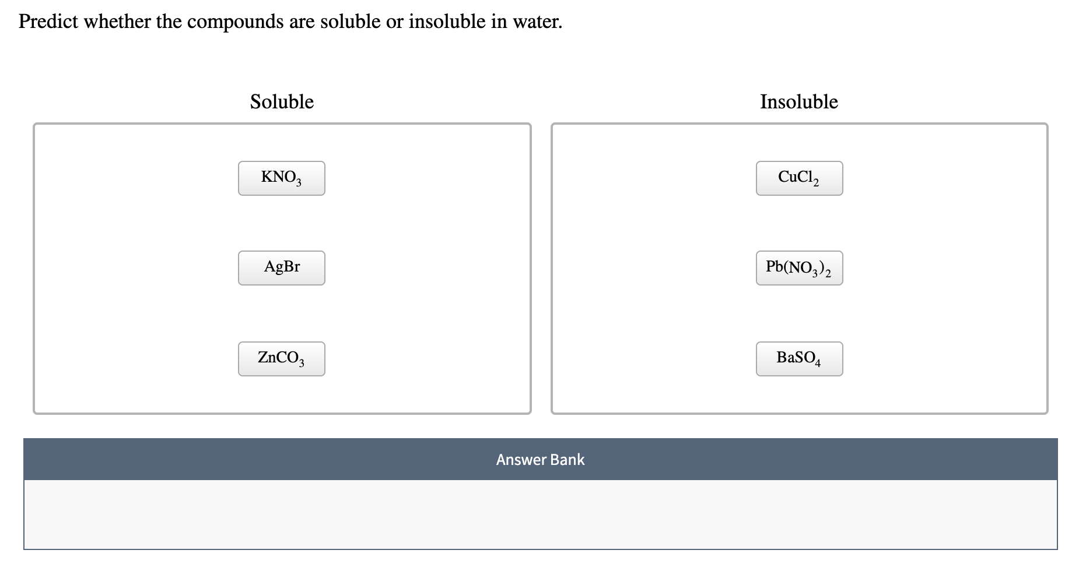Click the top token in the Insoluble box
The width and height of the screenshot is (1079, 571).
[x=799, y=178]
